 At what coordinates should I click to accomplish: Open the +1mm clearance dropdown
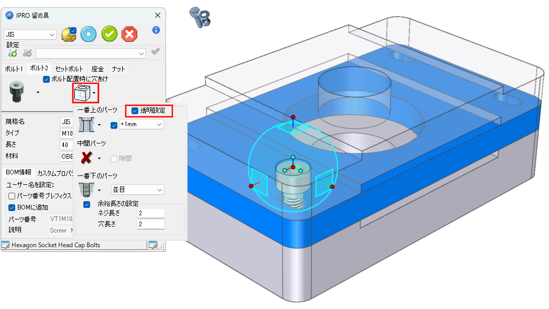click(141, 125)
